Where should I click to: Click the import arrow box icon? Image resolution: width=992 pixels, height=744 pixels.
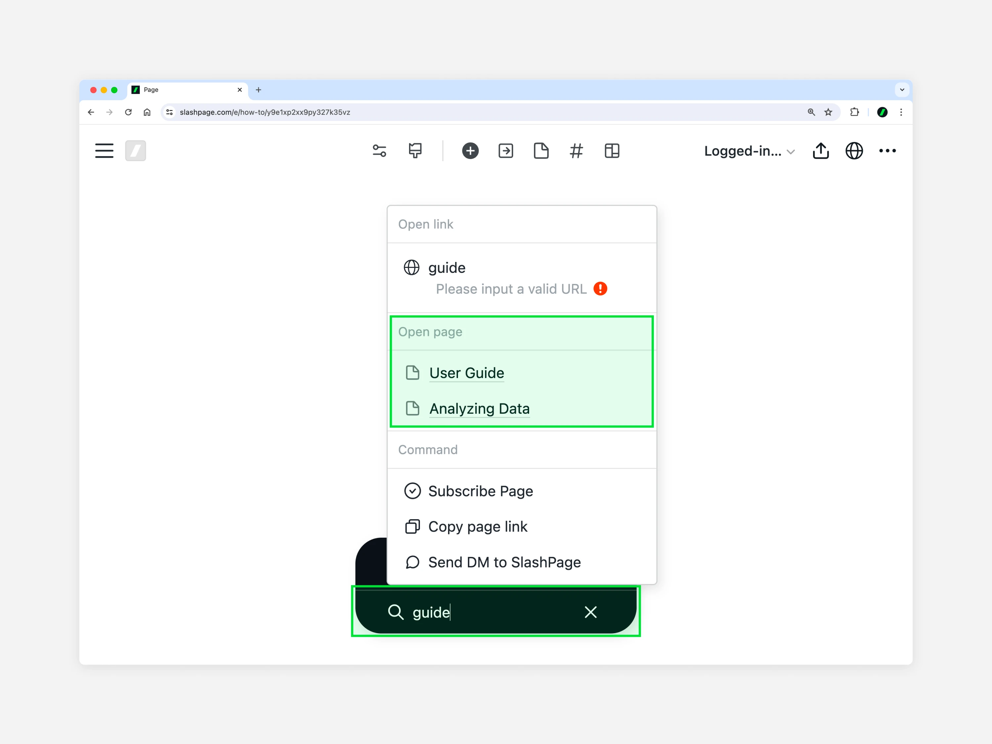[506, 151]
